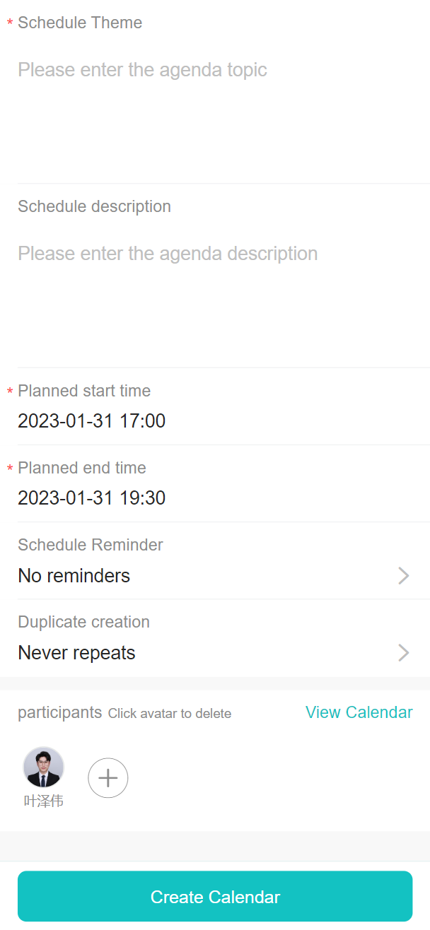The image size is (430, 930).
Task: Change the start time 2023-01-31 17:00
Action: click(91, 421)
